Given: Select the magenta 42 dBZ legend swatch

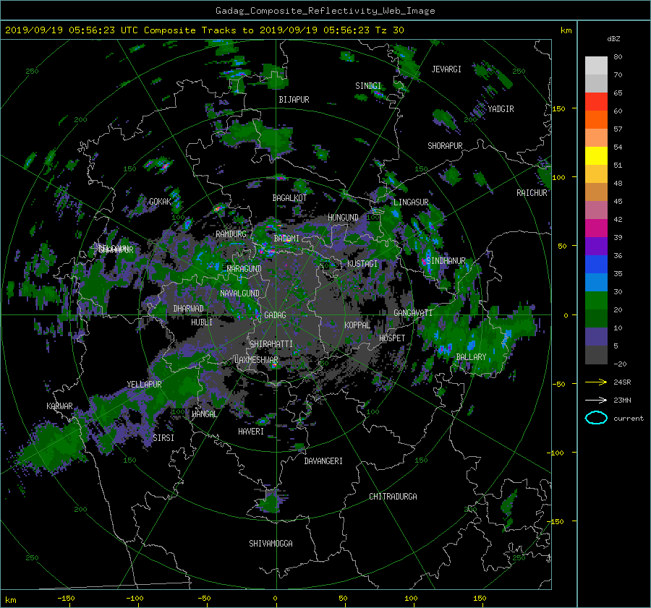Looking at the screenshot, I should pos(596,228).
